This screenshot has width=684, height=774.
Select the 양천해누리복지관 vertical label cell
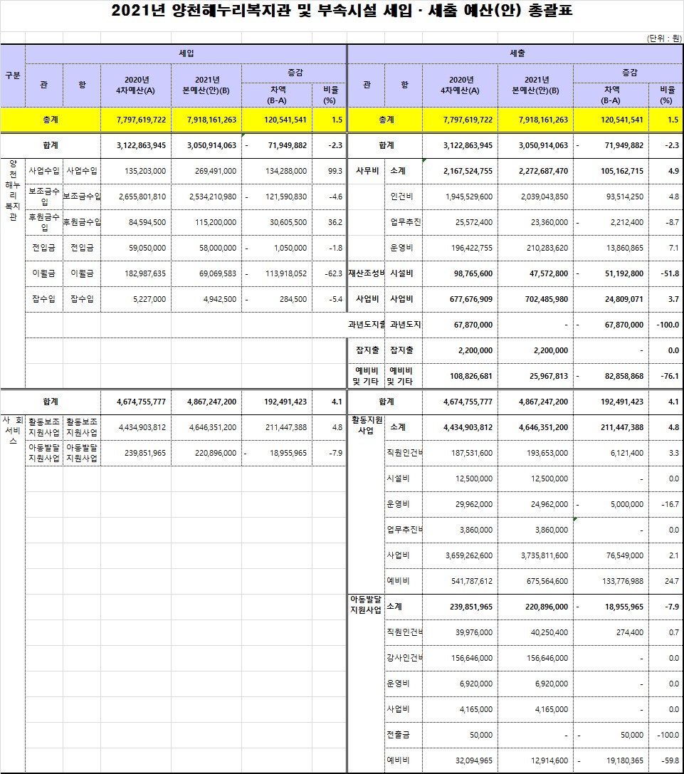[x=12, y=191]
